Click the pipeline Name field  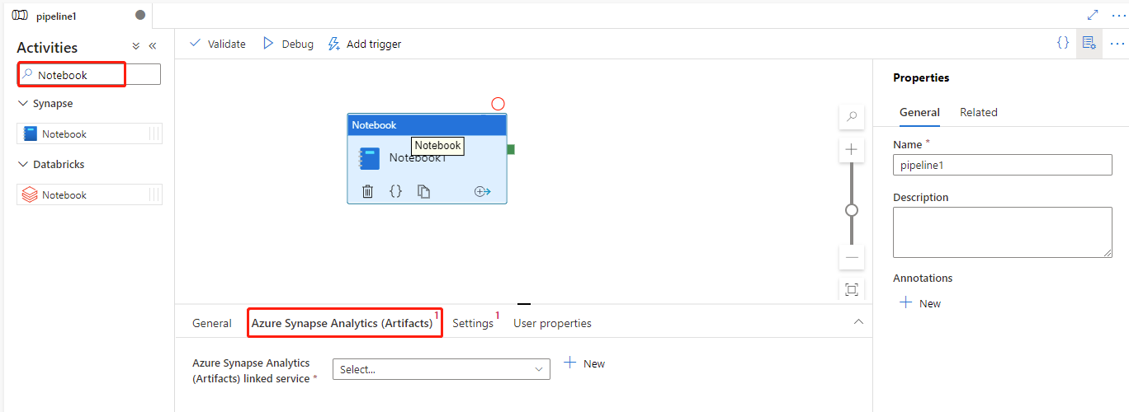(x=1003, y=165)
